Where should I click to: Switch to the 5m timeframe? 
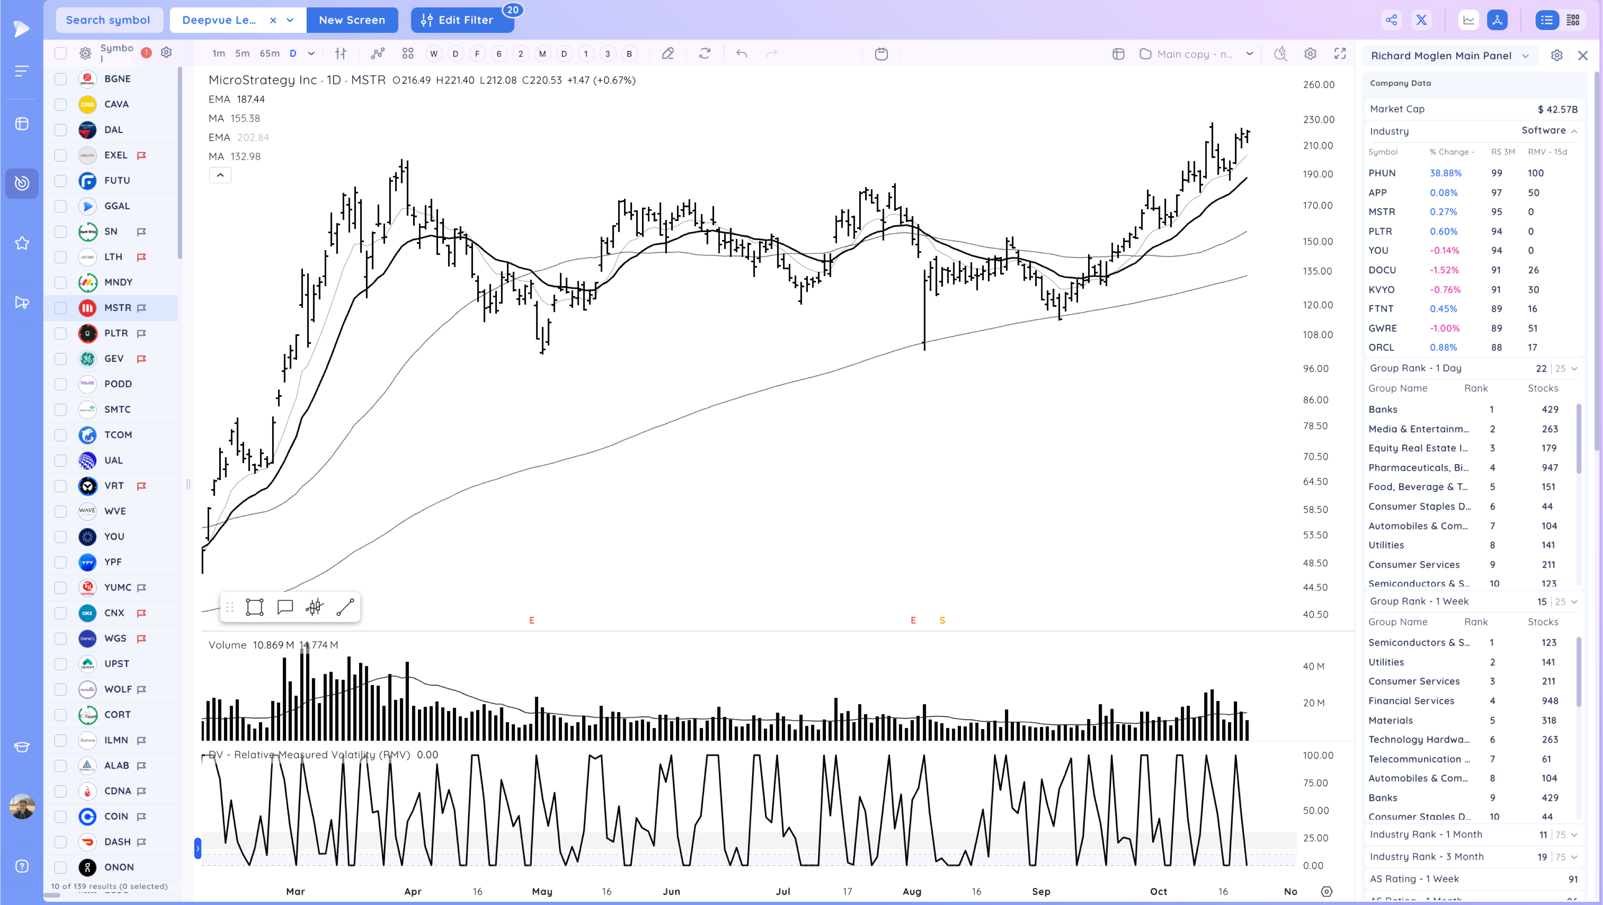(242, 54)
